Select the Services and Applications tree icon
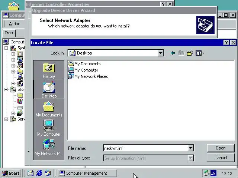This screenshot has width=238, height=178. [x=13, y=119]
